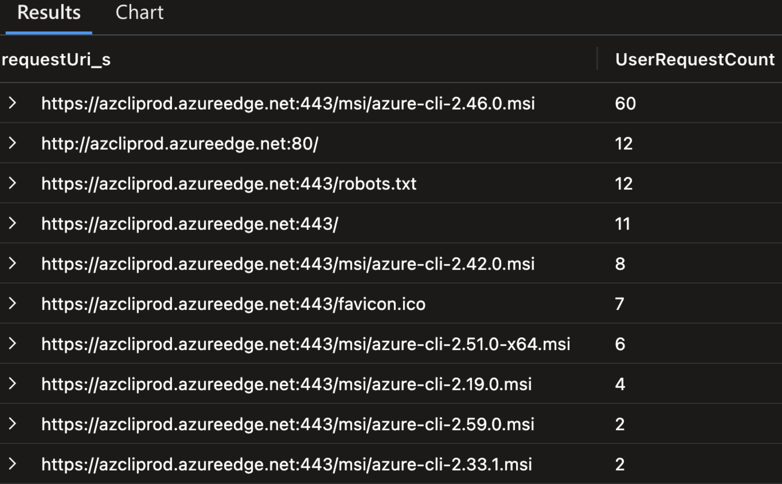Click the favicon.ico URL cell
This screenshot has height=484, width=782.
pos(233,304)
